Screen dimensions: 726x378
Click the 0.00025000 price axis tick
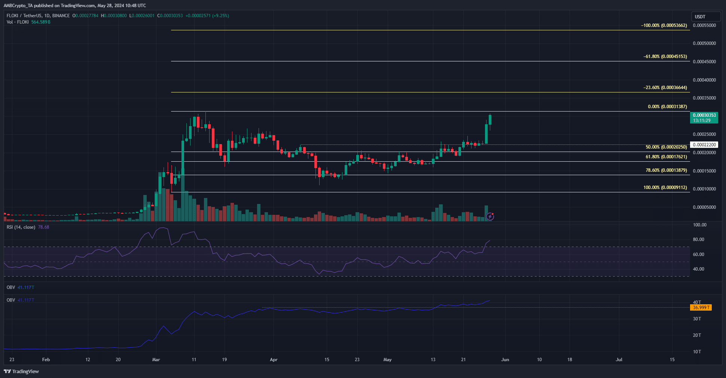pyautogui.click(x=704, y=134)
